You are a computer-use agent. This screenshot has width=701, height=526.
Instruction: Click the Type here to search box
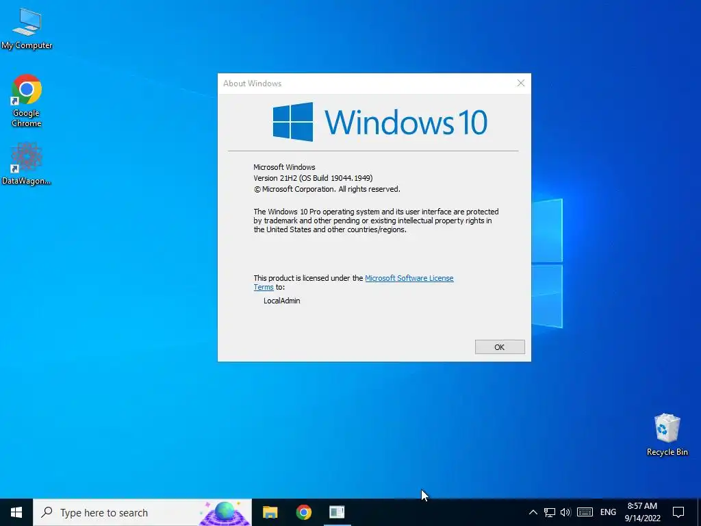pyautogui.click(x=142, y=512)
